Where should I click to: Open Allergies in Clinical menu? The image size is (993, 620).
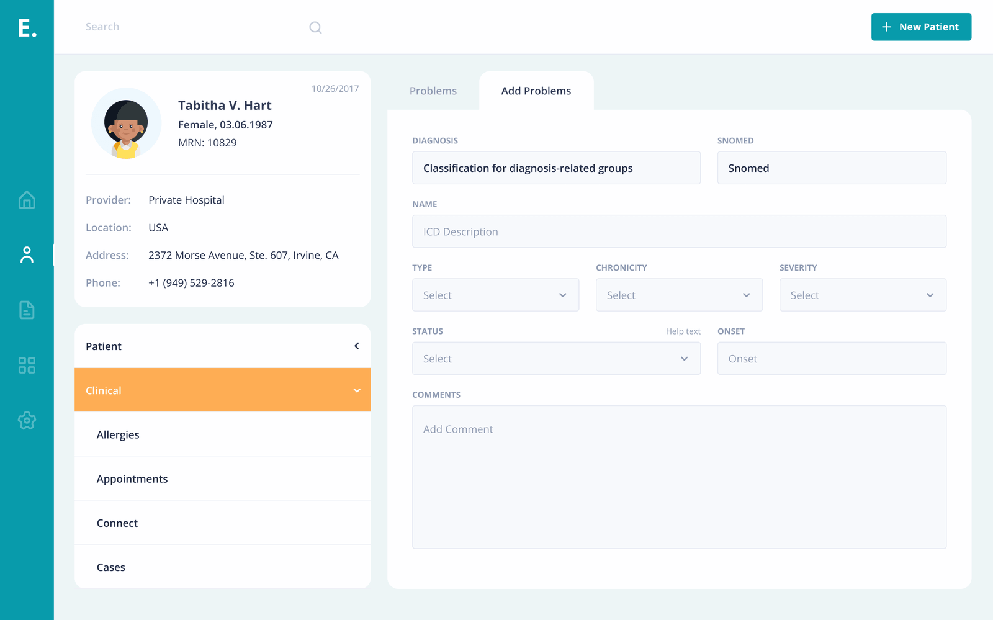(118, 434)
